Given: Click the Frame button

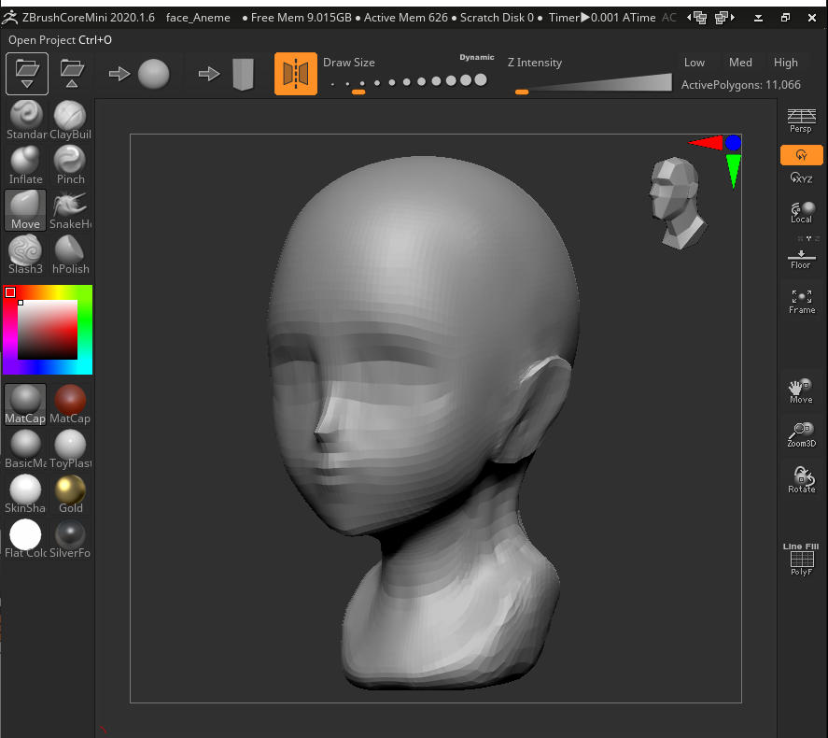Looking at the screenshot, I should click(802, 302).
